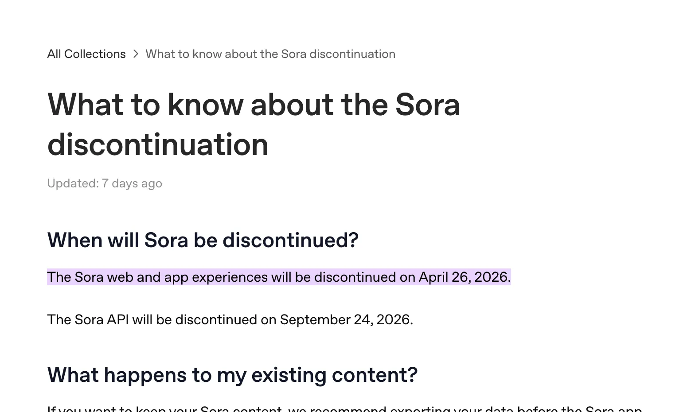Select the purple highlighted sentence about April 26
The image size is (687, 412).
pos(279,277)
